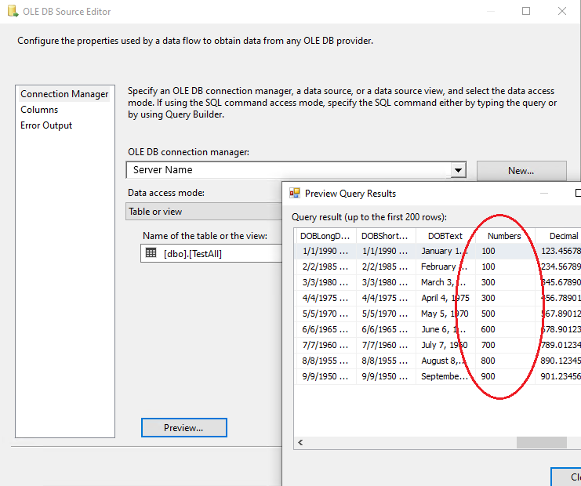Viewport: 581px width, 486px height.
Task: Click the Preview Query Results window icon
Action: pyautogui.click(x=295, y=194)
